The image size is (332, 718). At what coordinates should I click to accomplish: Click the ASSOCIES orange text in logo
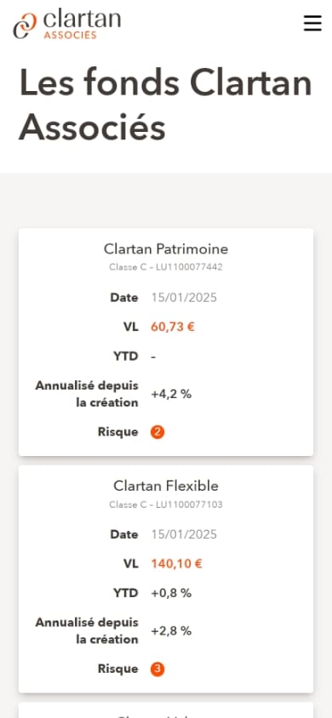click(70, 35)
